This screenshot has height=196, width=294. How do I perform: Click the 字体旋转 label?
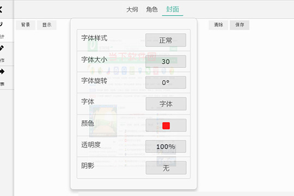[94, 81]
